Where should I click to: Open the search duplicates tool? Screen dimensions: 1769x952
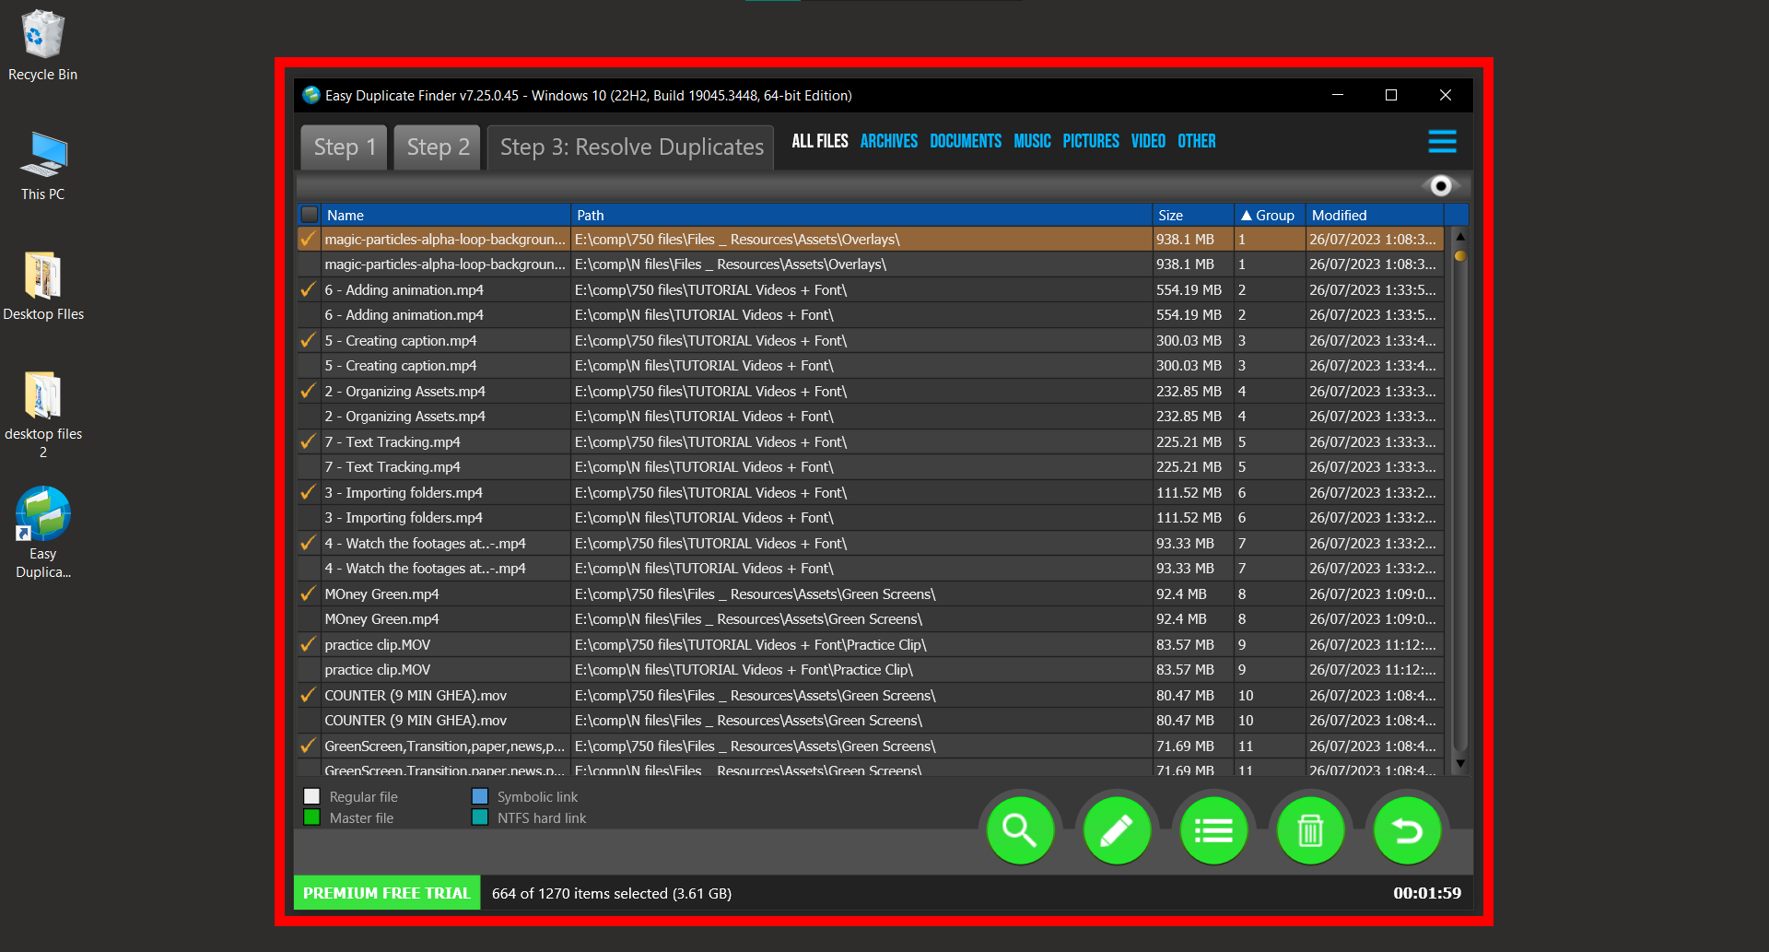coord(1020,829)
